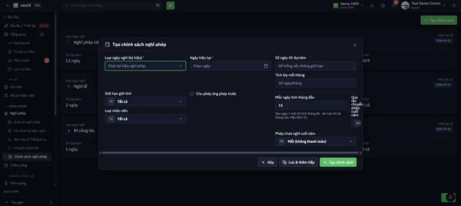Open the green apps grid icon
Screen dimensions: 461x206
click(x=170, y=5)
